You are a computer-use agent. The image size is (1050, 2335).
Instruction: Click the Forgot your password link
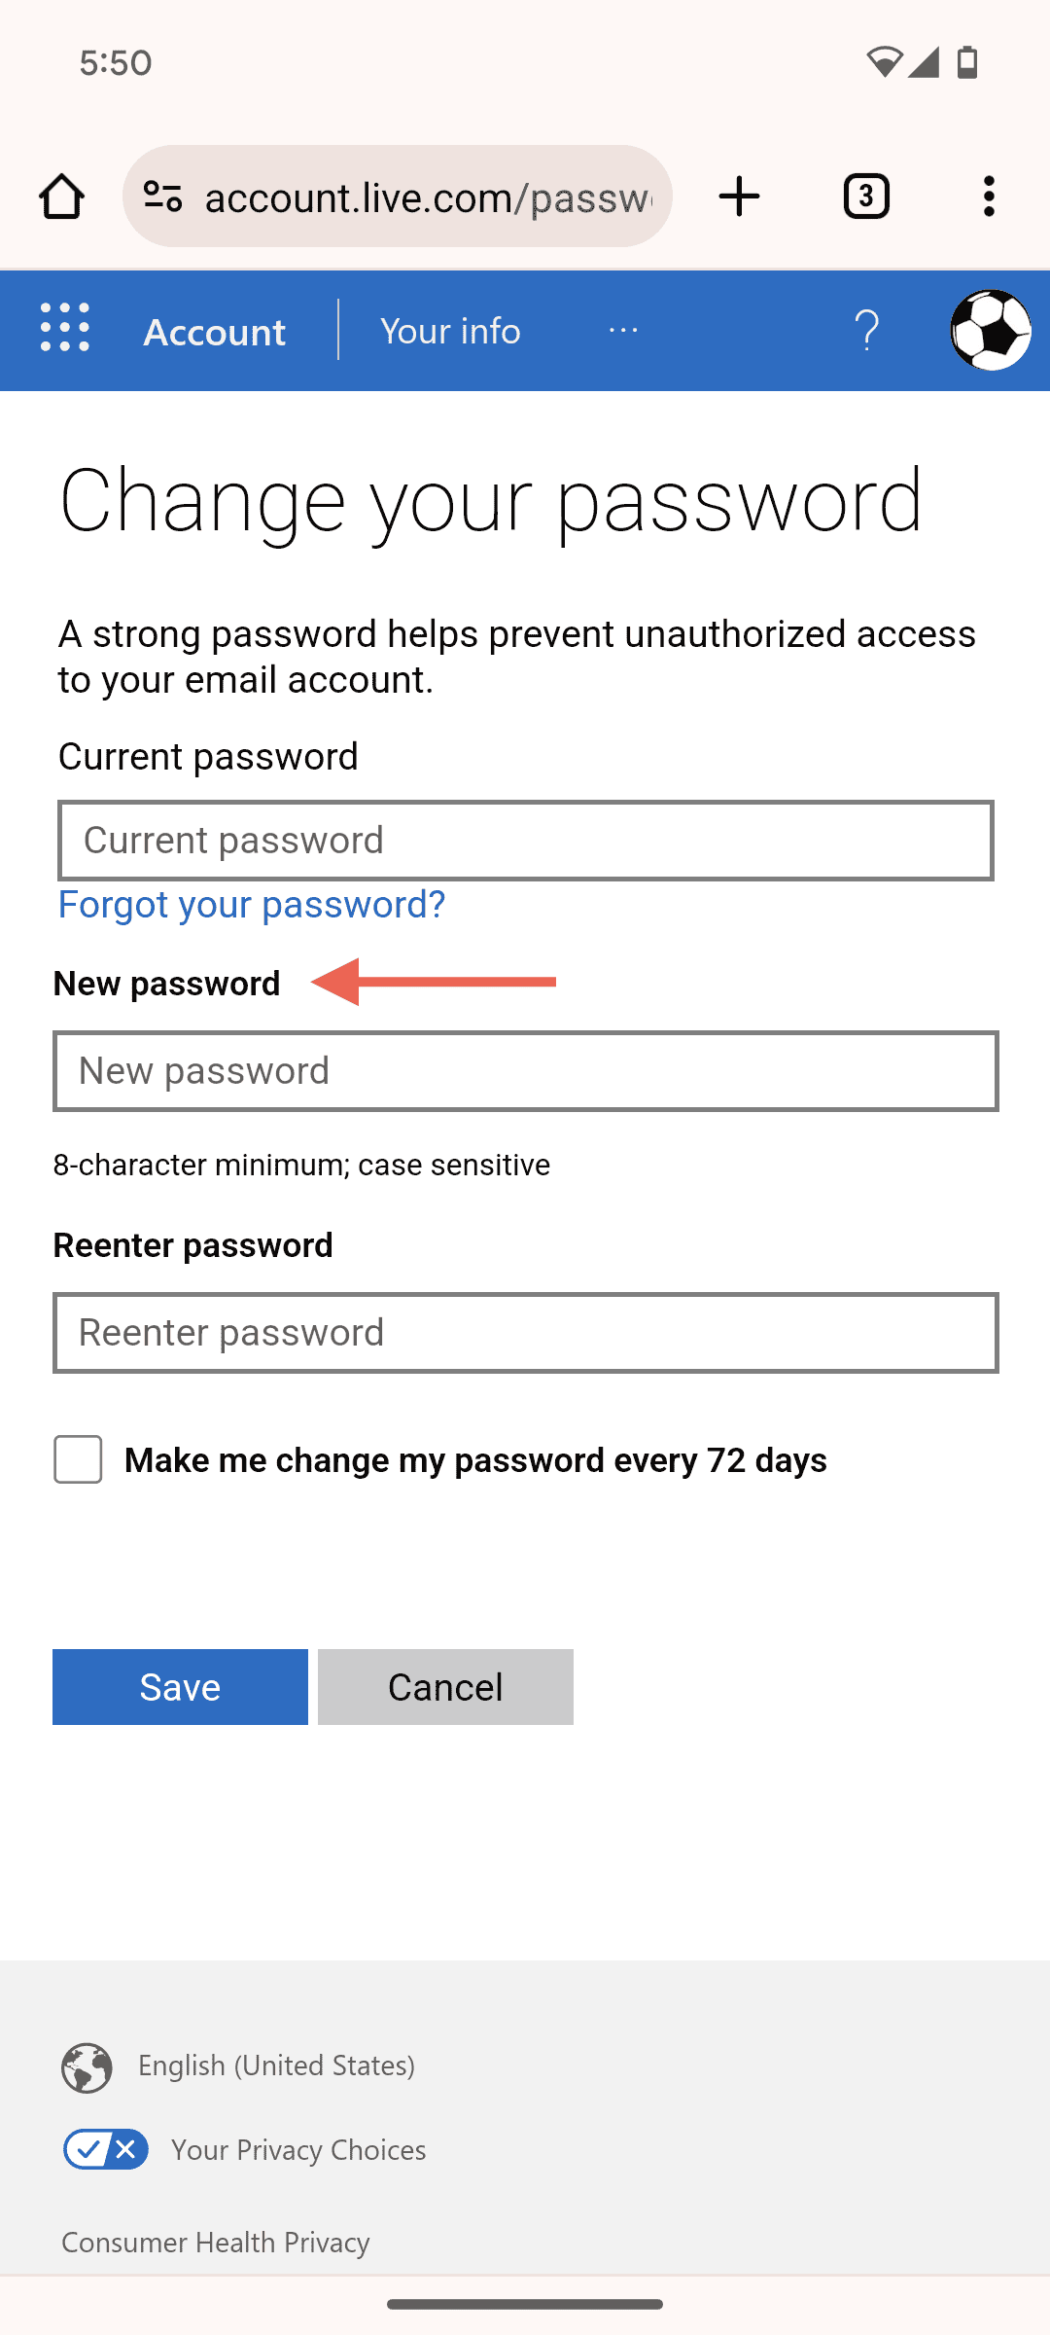[252, 905]
